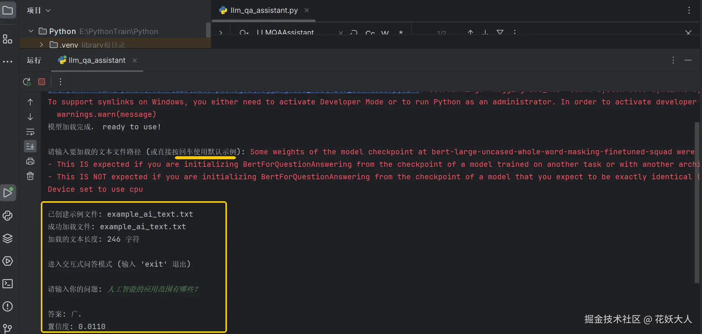Hide the Run tool window

pyautogui.click(x=688, y=60)
